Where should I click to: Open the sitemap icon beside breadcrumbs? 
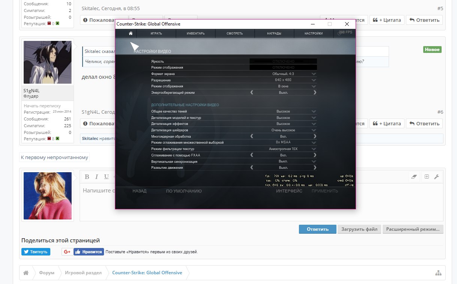[x=438, y=273]
